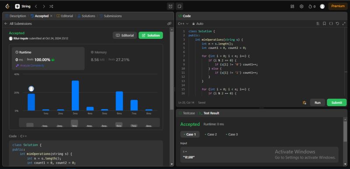Image resolution: width=350 pixels, height=169 pixels.
Task: Open settings gear icon
Action: [x=301, y=7]
